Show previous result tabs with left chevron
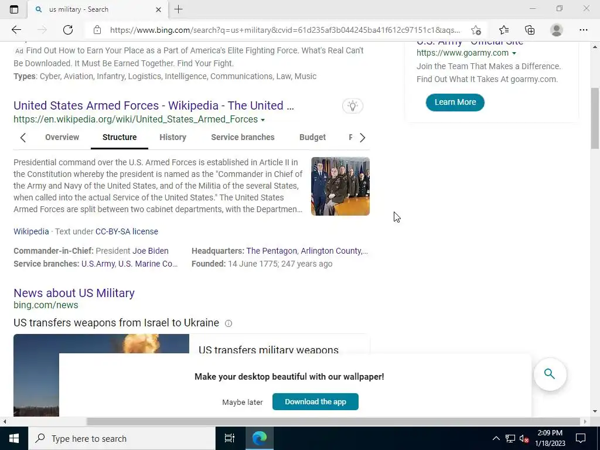The image size is (600, 450). coord(23,137)
